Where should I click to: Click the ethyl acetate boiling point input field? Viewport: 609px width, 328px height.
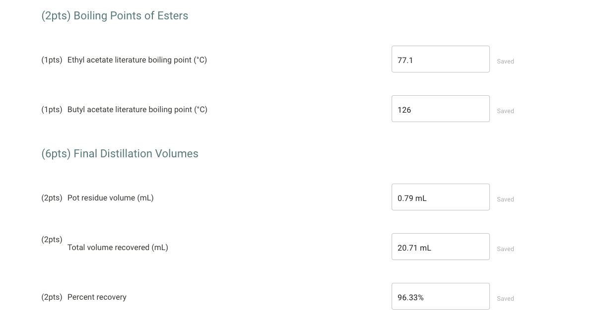(x=440, y=59)
